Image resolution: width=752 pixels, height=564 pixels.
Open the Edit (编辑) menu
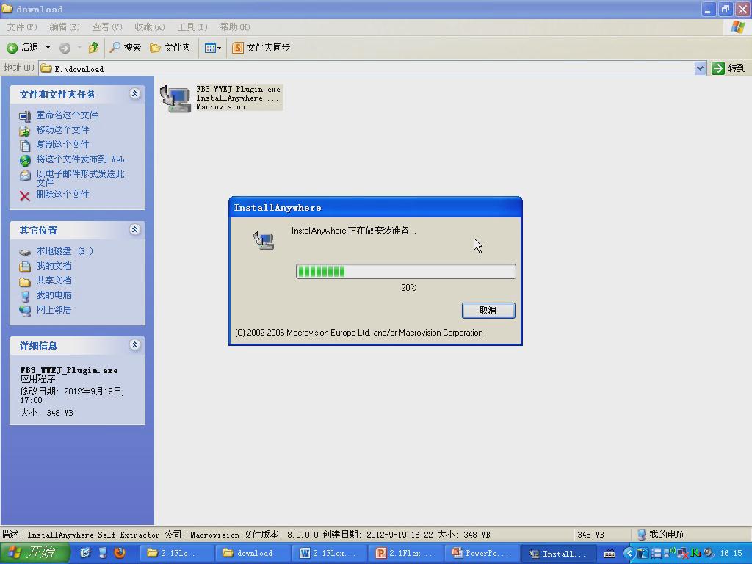coord(65,27)
